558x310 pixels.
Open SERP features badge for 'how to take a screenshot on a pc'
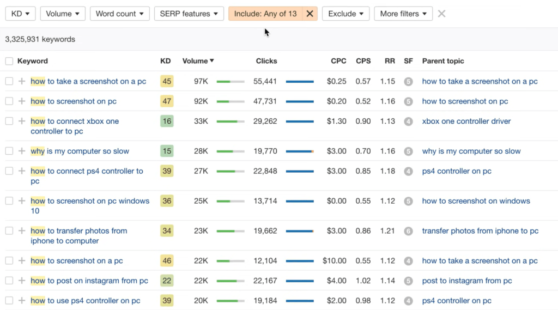408,82
